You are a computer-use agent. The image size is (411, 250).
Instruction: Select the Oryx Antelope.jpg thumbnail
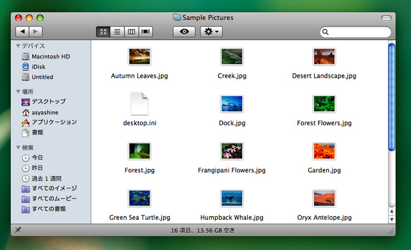(324, 198)
